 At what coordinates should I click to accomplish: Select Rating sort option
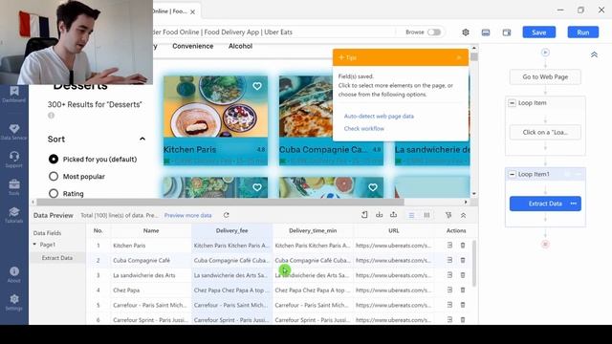tap(54, 193)
